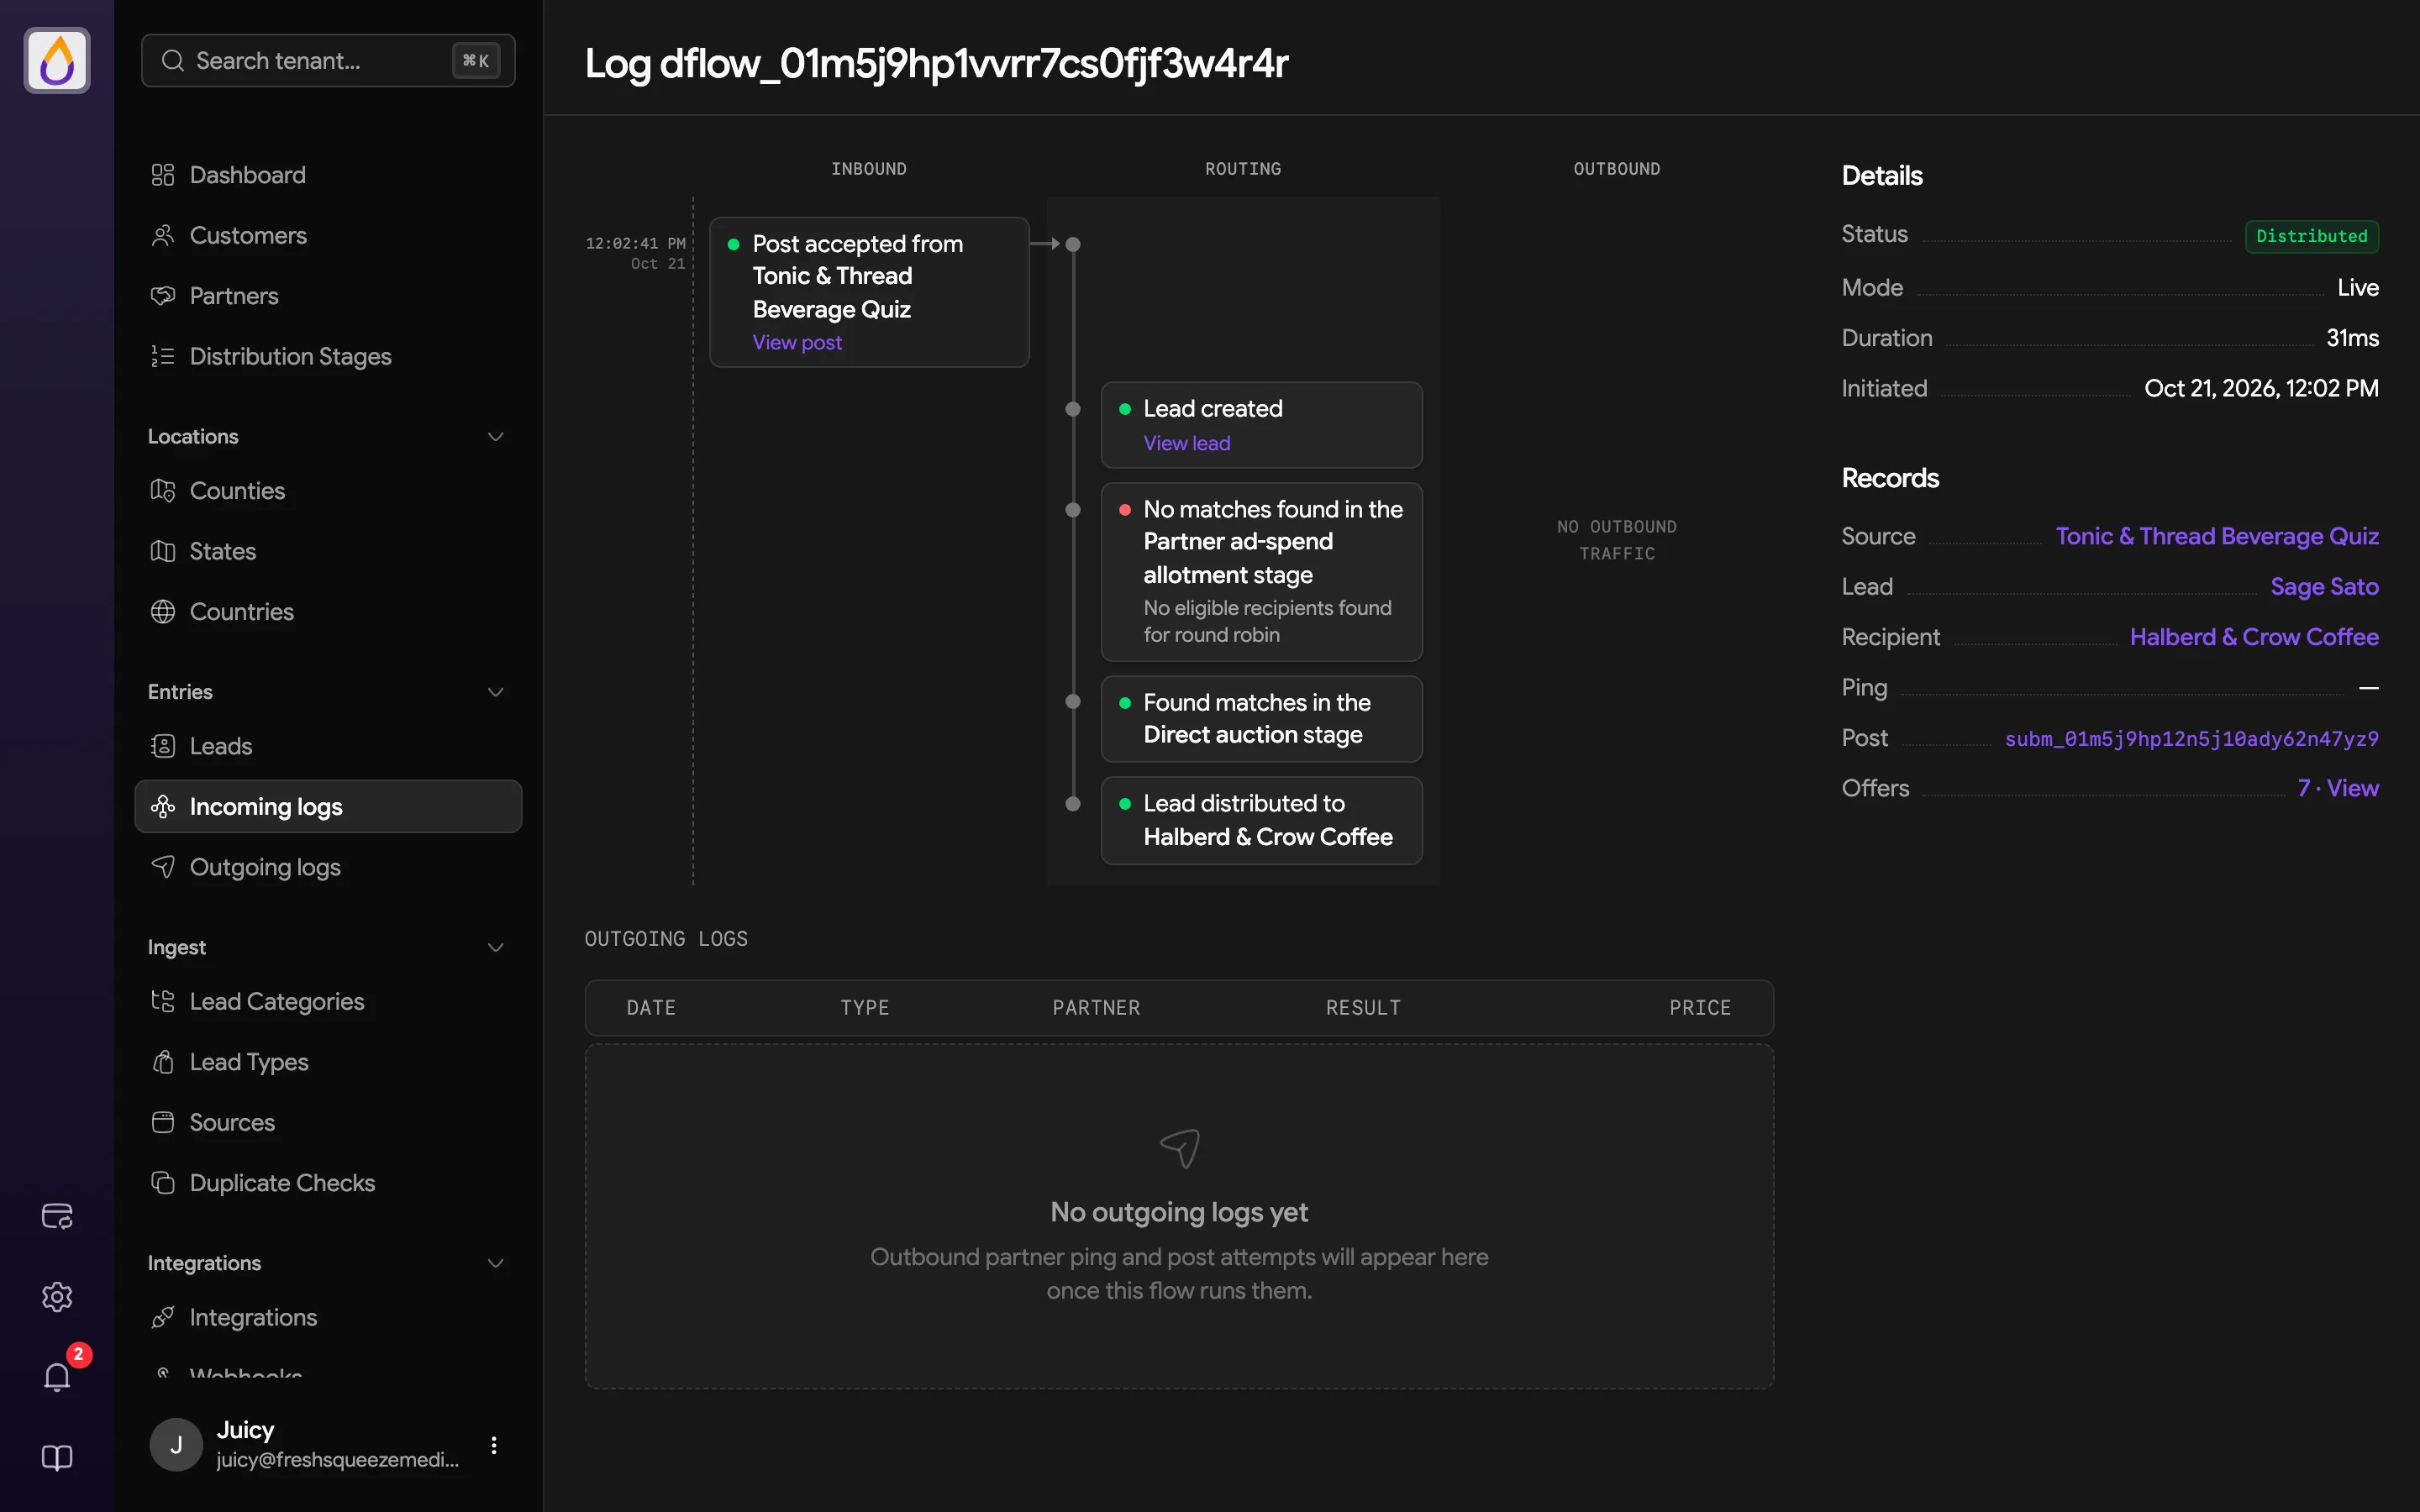Open Tonic & Thread Beverage Quiz source
The width and height of the screenshot is (2420, 1512).
tap(2217, 537)
